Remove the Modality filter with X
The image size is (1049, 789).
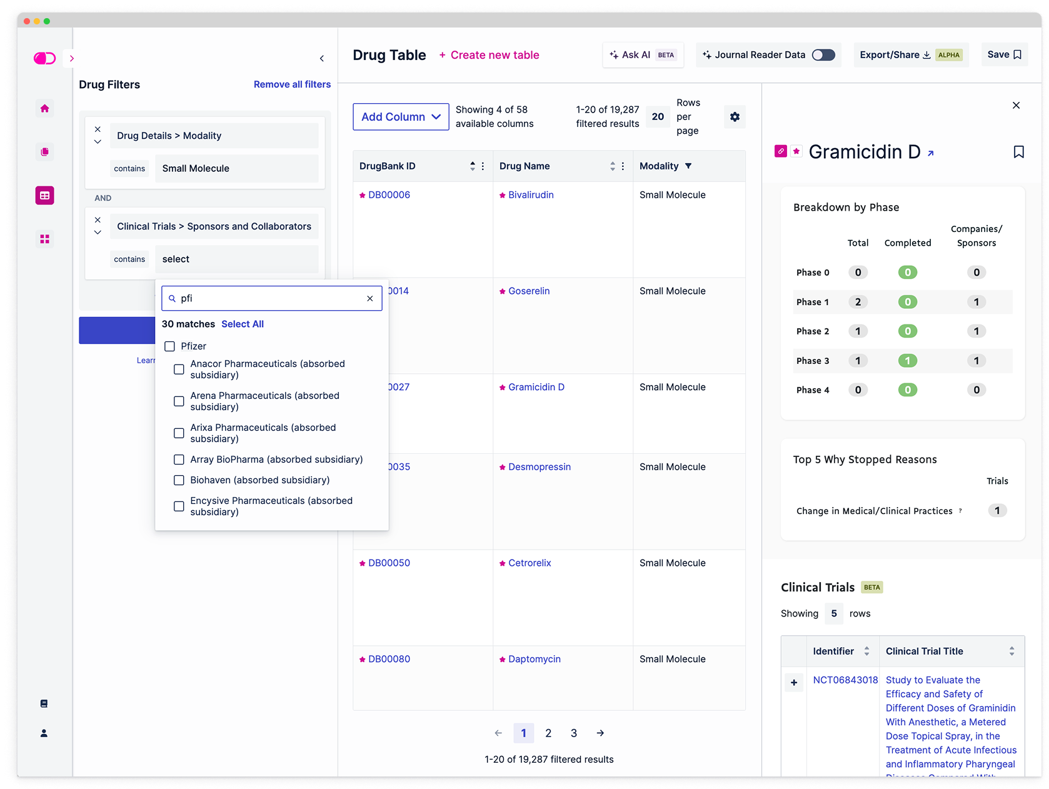click(98, 129)
